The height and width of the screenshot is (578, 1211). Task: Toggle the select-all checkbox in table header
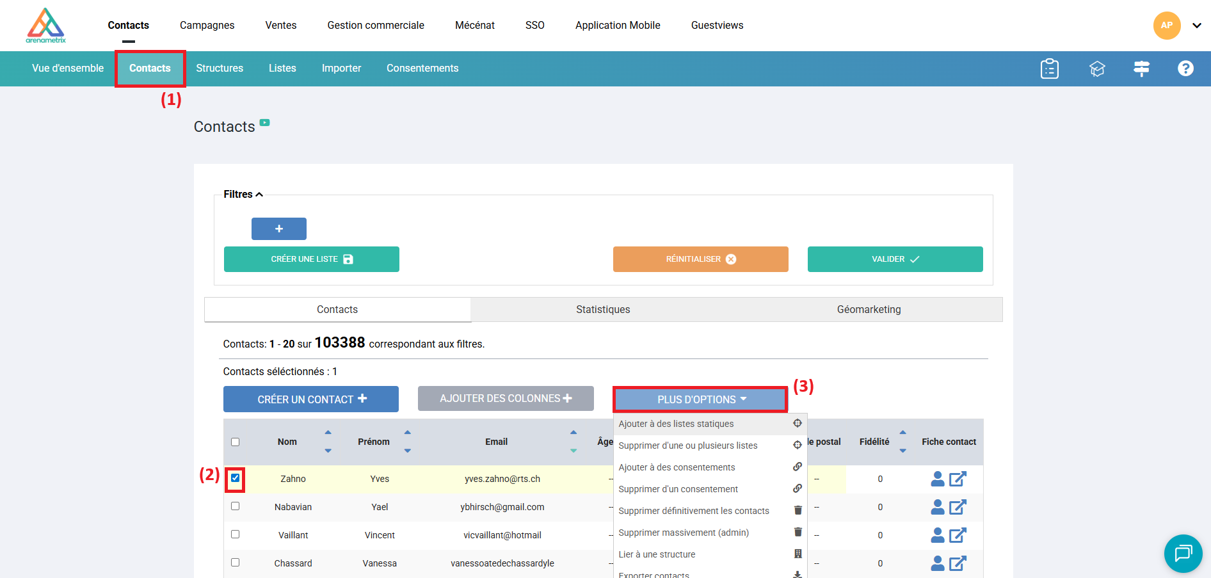(x=236, y=442)
